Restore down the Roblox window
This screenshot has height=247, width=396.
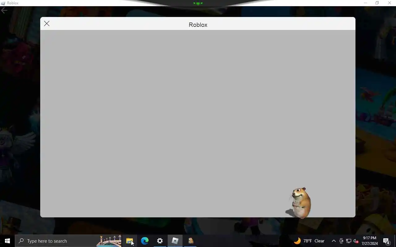click(x=377, y=3)
